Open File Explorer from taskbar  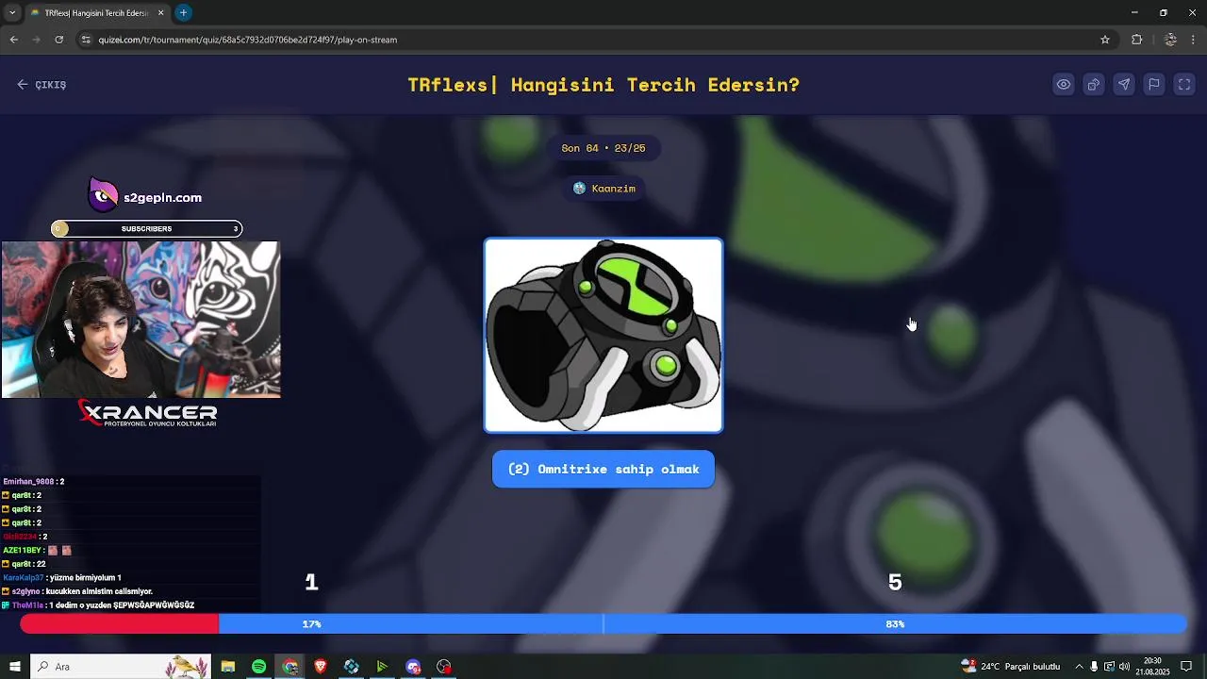(227, 667)
